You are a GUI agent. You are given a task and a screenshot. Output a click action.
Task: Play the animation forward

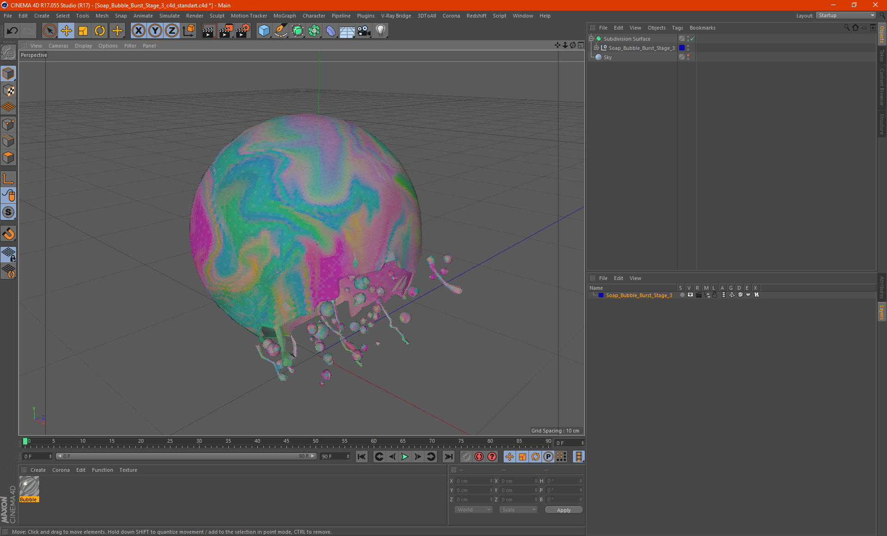coord(405,457)
